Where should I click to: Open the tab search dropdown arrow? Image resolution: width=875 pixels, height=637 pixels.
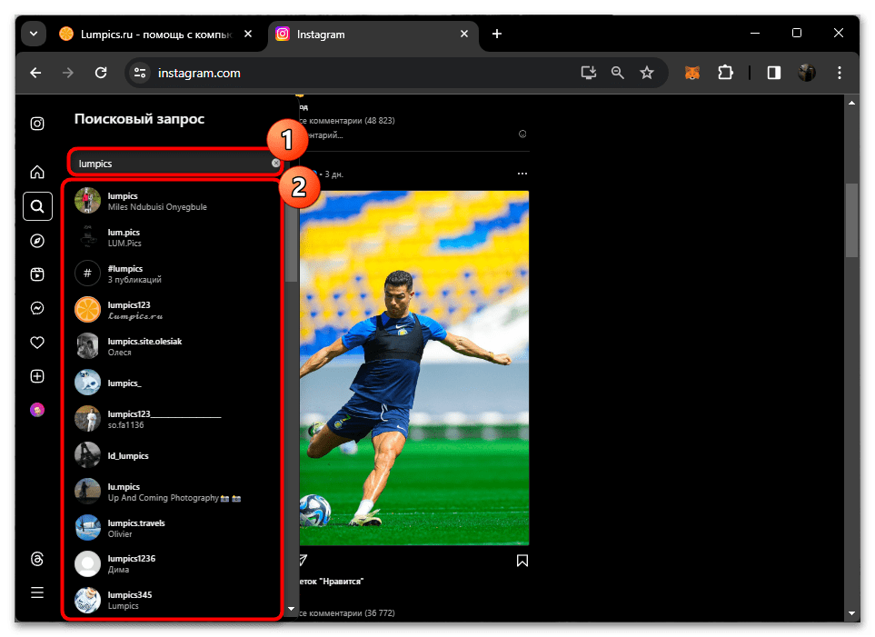point(34,34)
